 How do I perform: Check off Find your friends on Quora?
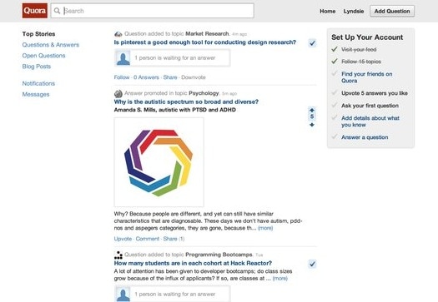334,74
